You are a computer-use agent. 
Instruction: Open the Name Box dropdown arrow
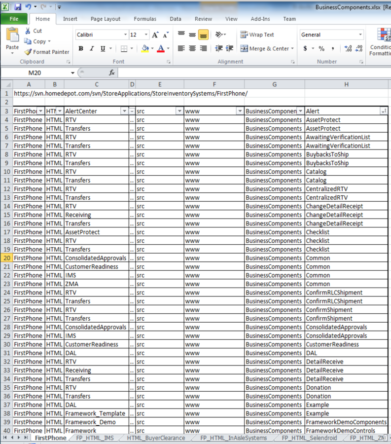(72, 73)
